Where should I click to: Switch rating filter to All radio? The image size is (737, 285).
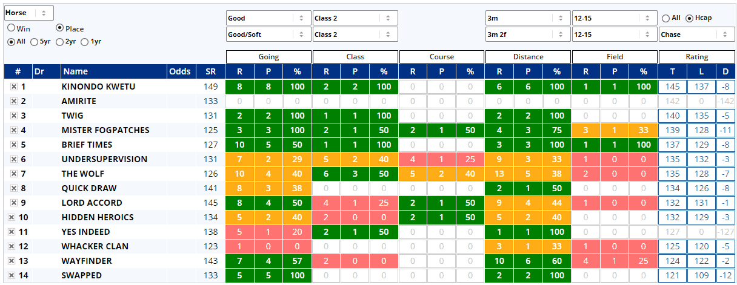[x=666, y=18]
